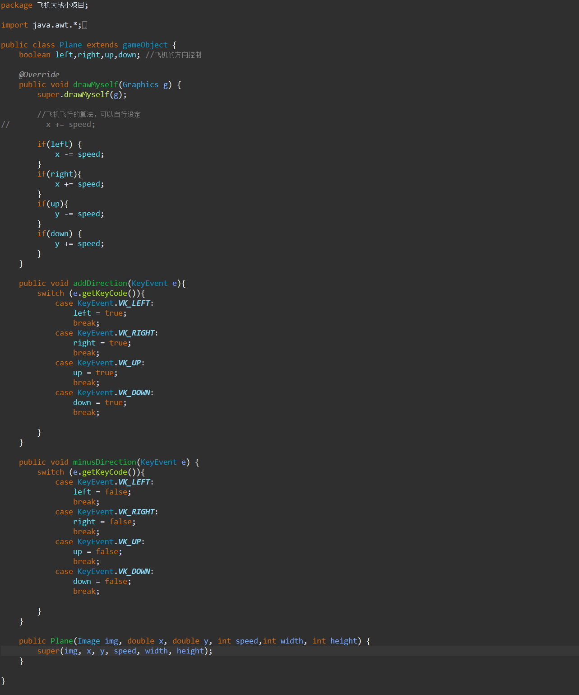Image resolution: width=579 pixels, height=695 pixels.
Task: Click the comment '//飞机的方向控制'
Action: (x=173, y=55)
